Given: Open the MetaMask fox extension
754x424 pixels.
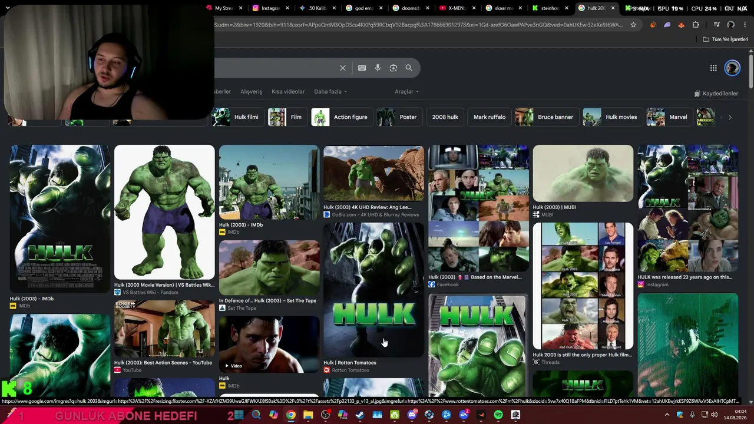Looking at the screenshot, I should (682, 25).
